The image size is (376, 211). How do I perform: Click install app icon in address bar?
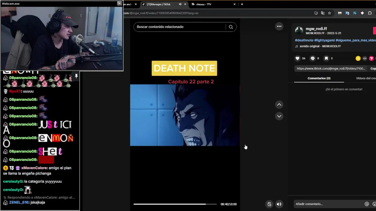(x=316, y=13)
